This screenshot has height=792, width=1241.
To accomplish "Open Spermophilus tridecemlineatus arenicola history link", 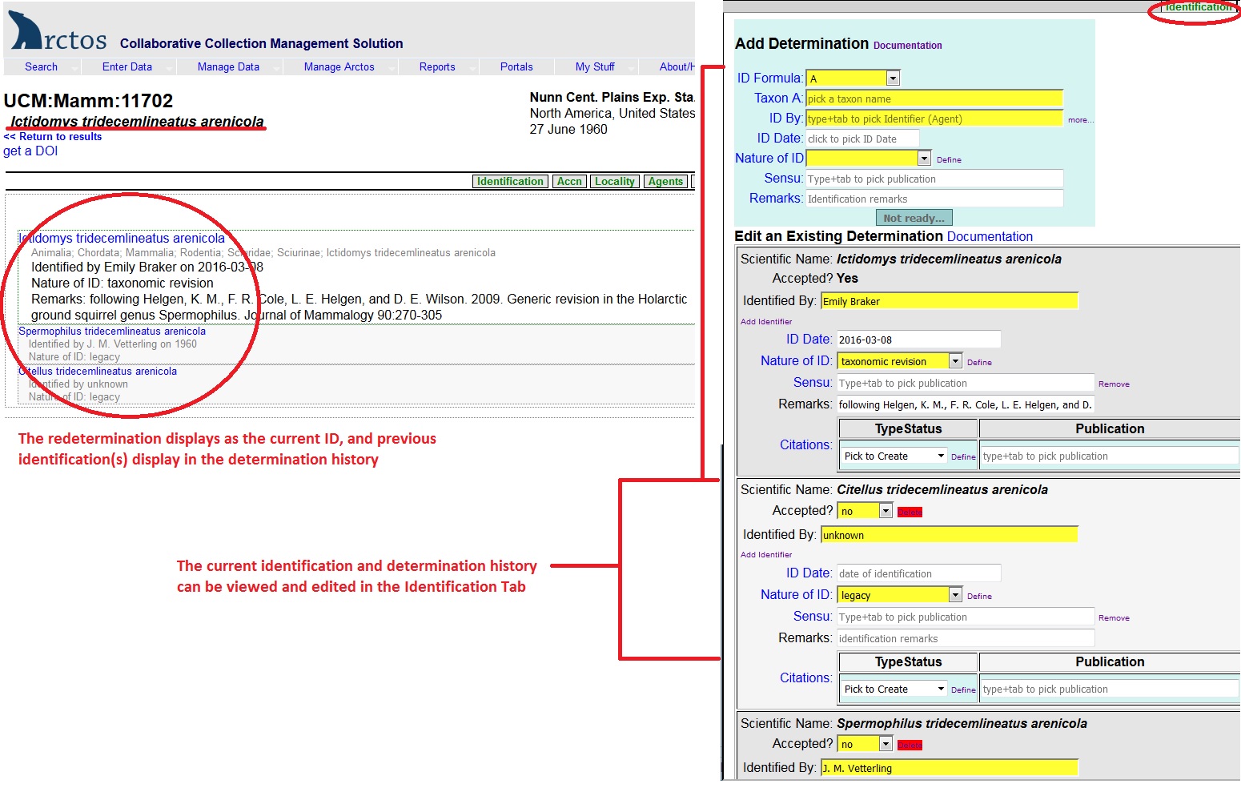I will point(112,332).
